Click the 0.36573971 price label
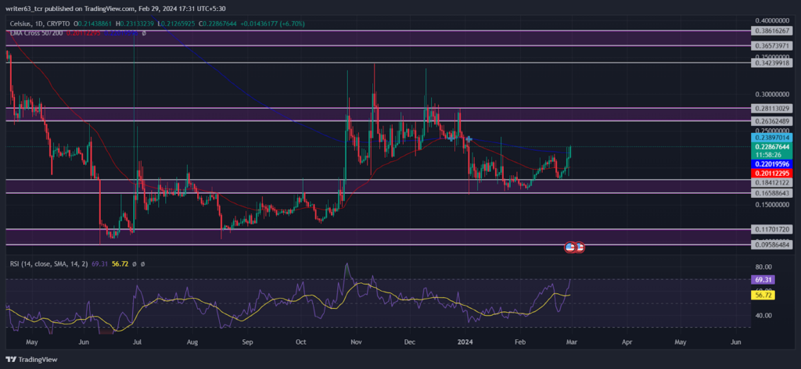Screen dimensions: 801x369 (772, 46)
